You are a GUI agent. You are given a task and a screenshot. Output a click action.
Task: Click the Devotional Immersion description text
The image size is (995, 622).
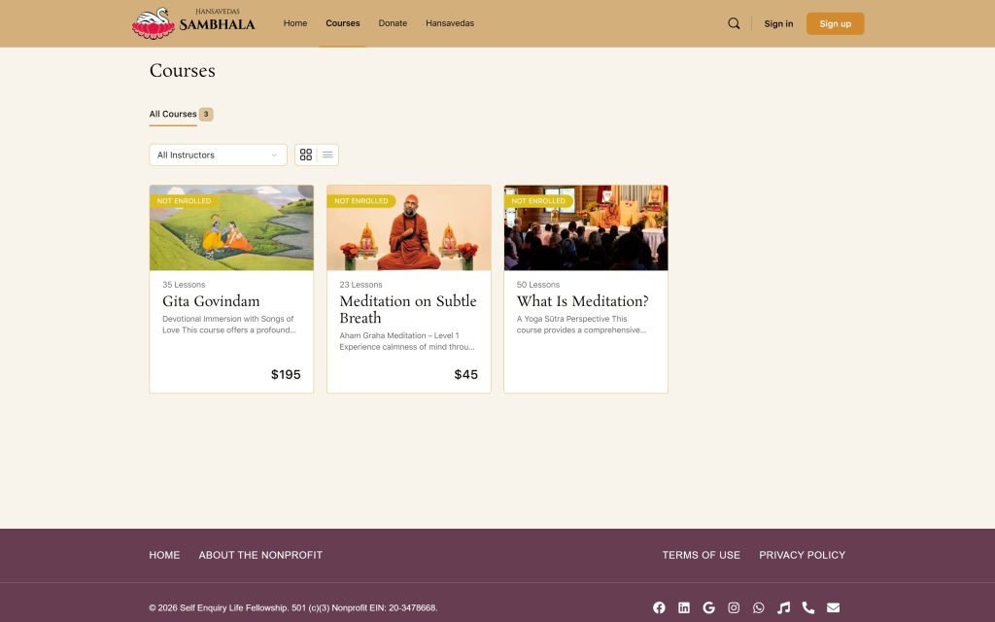[x=229, y=325]
